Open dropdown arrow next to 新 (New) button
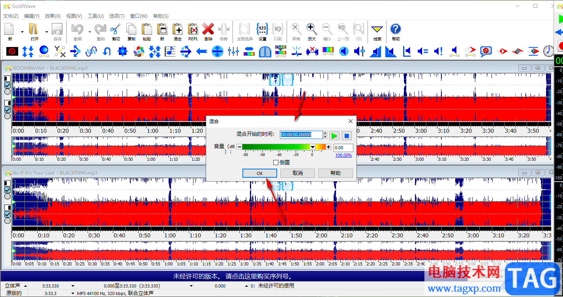The image size is (563, 297). pos(22,32)
